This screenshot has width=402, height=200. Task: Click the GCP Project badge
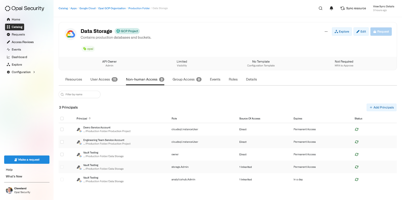click(x=127, y=31)
